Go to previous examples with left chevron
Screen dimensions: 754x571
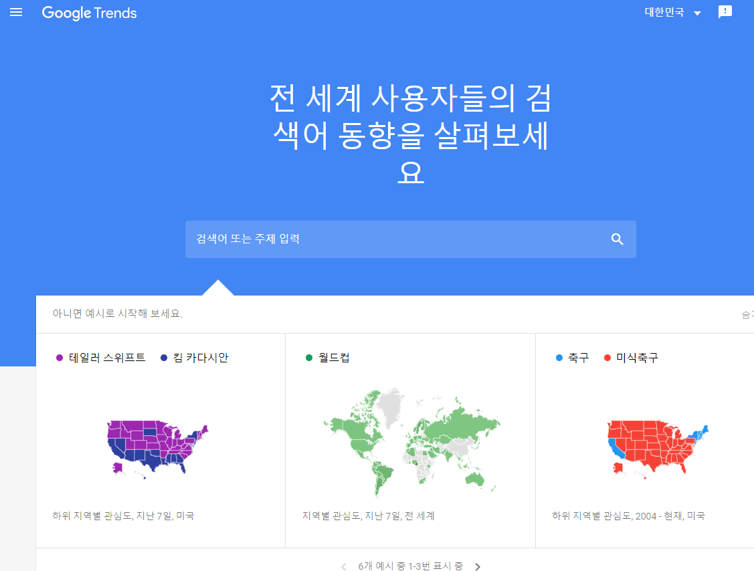pos(344,567)
